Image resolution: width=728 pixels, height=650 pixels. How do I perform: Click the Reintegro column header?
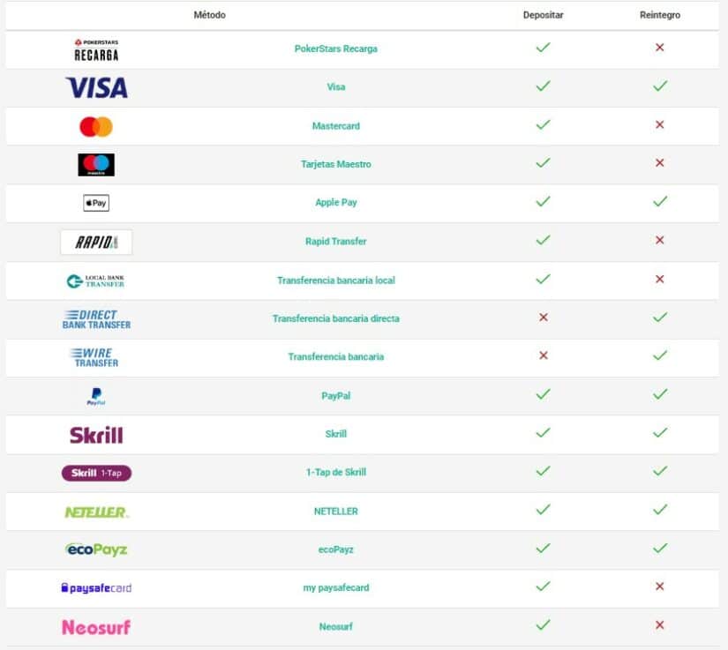pyautogui.click(x=660, y=15)
